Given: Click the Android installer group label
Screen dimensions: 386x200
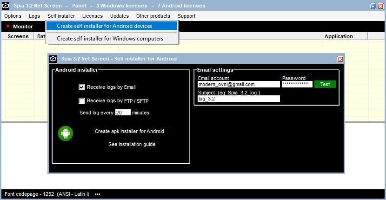Looking at the screenshot, I should 77,70.
